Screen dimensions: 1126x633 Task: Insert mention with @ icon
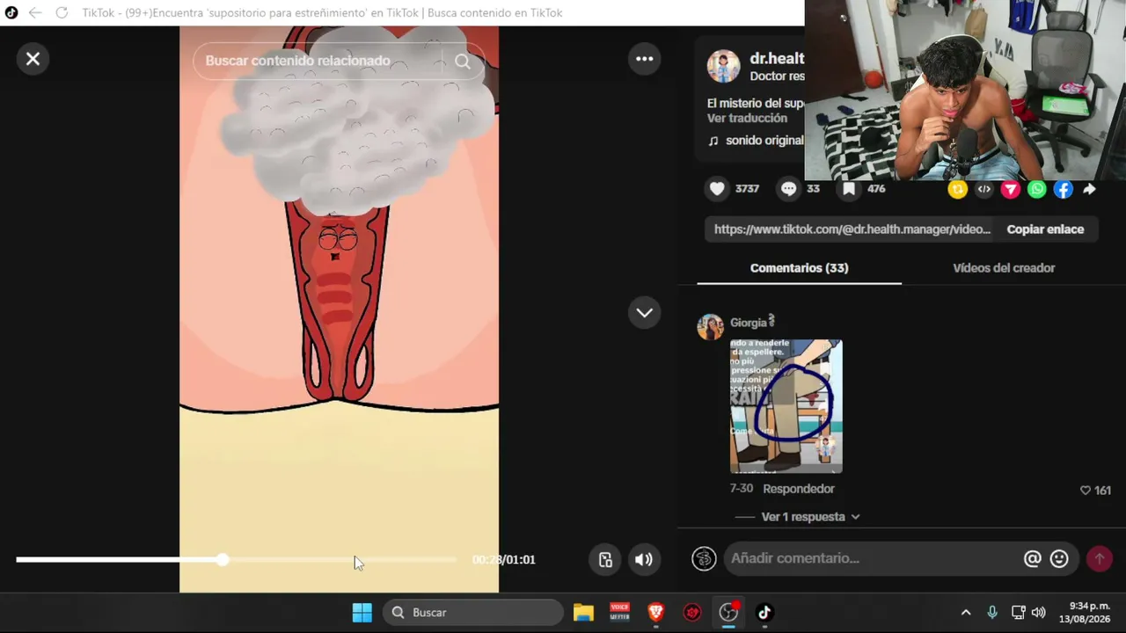(x=1033, y=558)
